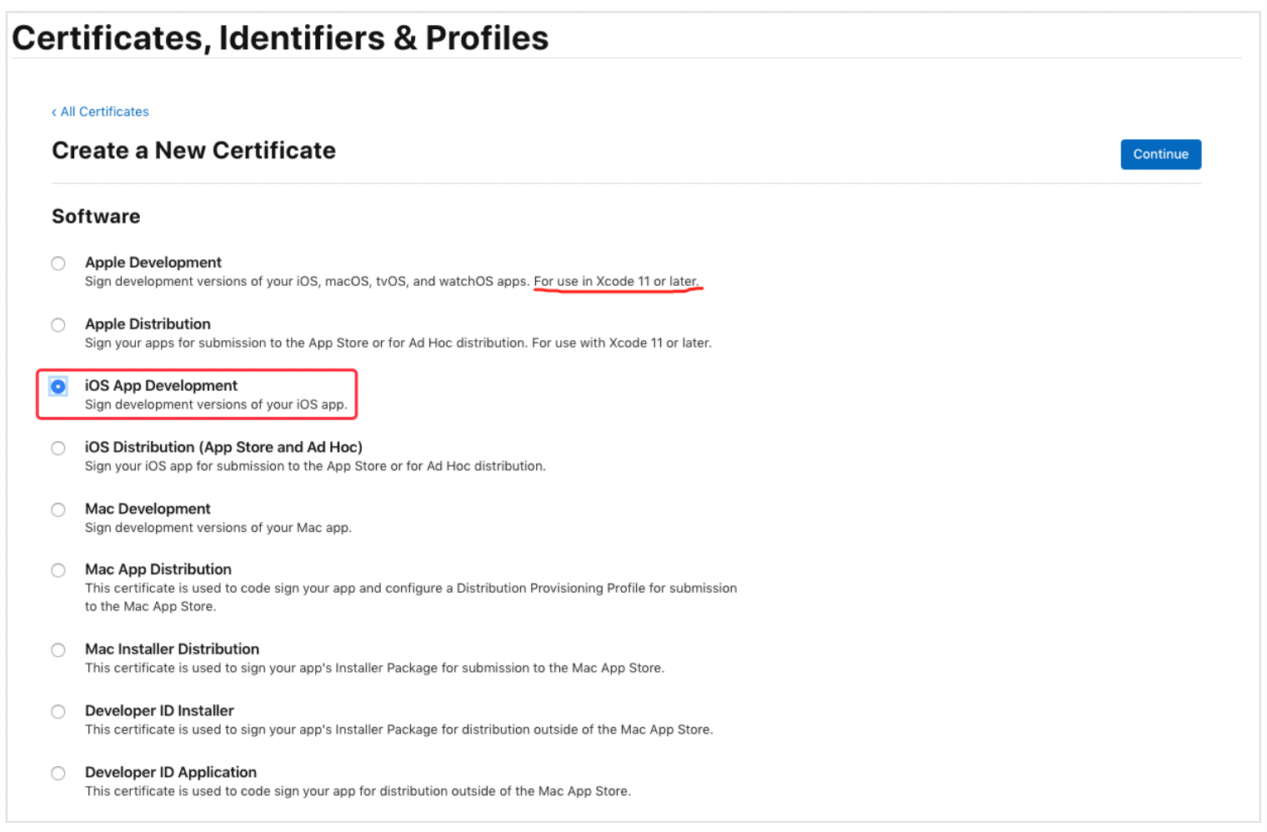Select the Apple Development radio button
Viewport: 1267px width, 832px height.
[58, 263]
